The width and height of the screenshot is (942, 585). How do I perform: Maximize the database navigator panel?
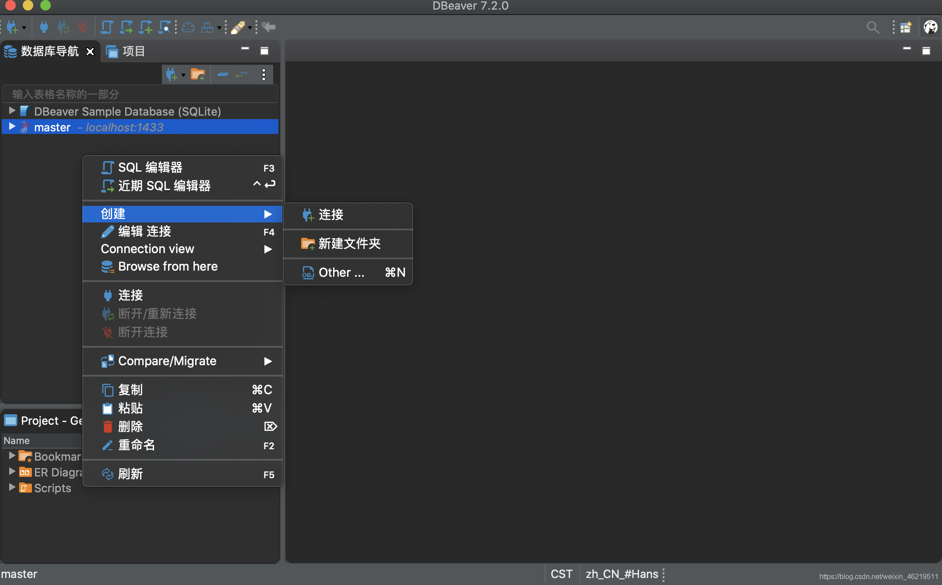(x=264, y=51)
